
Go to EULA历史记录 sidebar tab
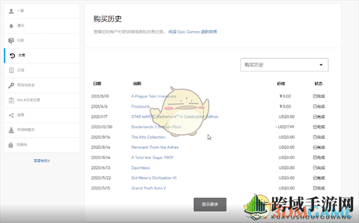click(x=42, y=100)
